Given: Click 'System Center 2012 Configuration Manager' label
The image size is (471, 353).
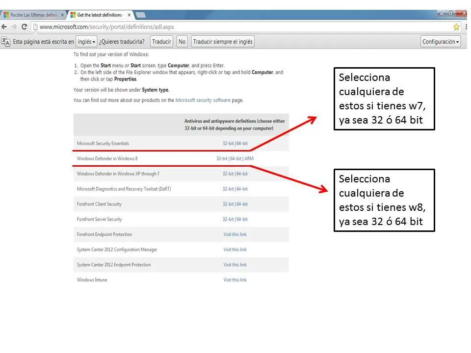Looking at the screenshot, I should click(x=117, y=250).
